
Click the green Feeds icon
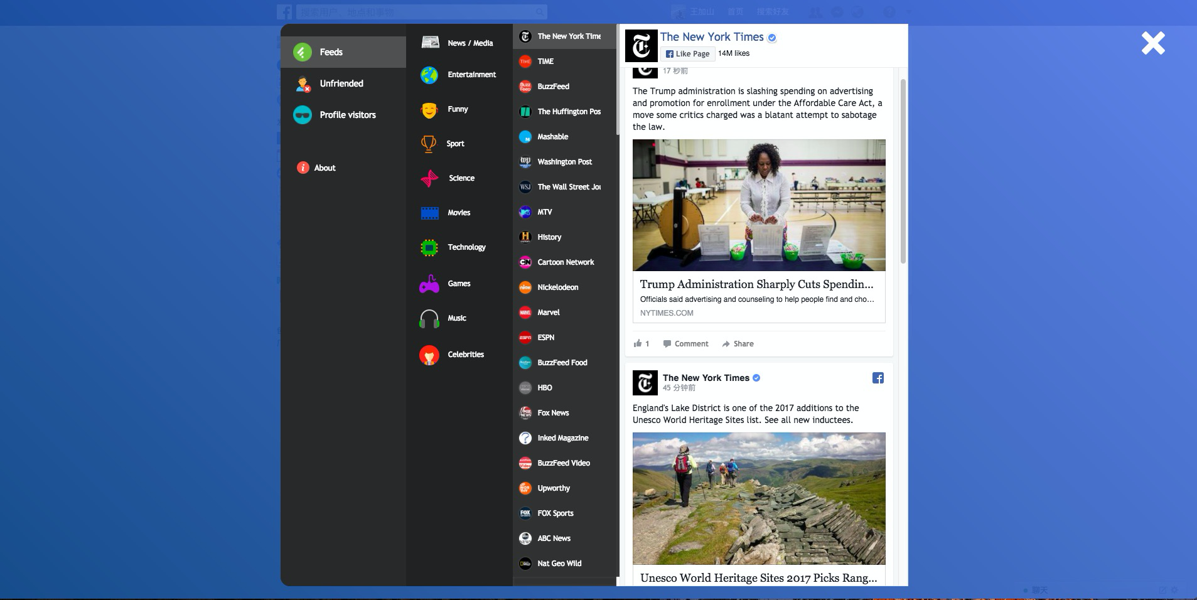click(303, 52)
